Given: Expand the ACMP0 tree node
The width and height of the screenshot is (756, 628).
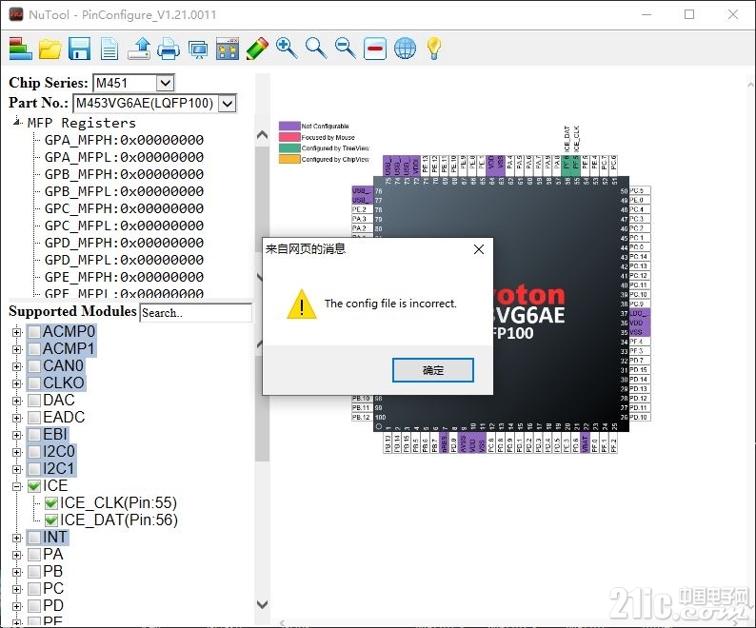Looking at the screenshot, I should (x=17, y=332).
